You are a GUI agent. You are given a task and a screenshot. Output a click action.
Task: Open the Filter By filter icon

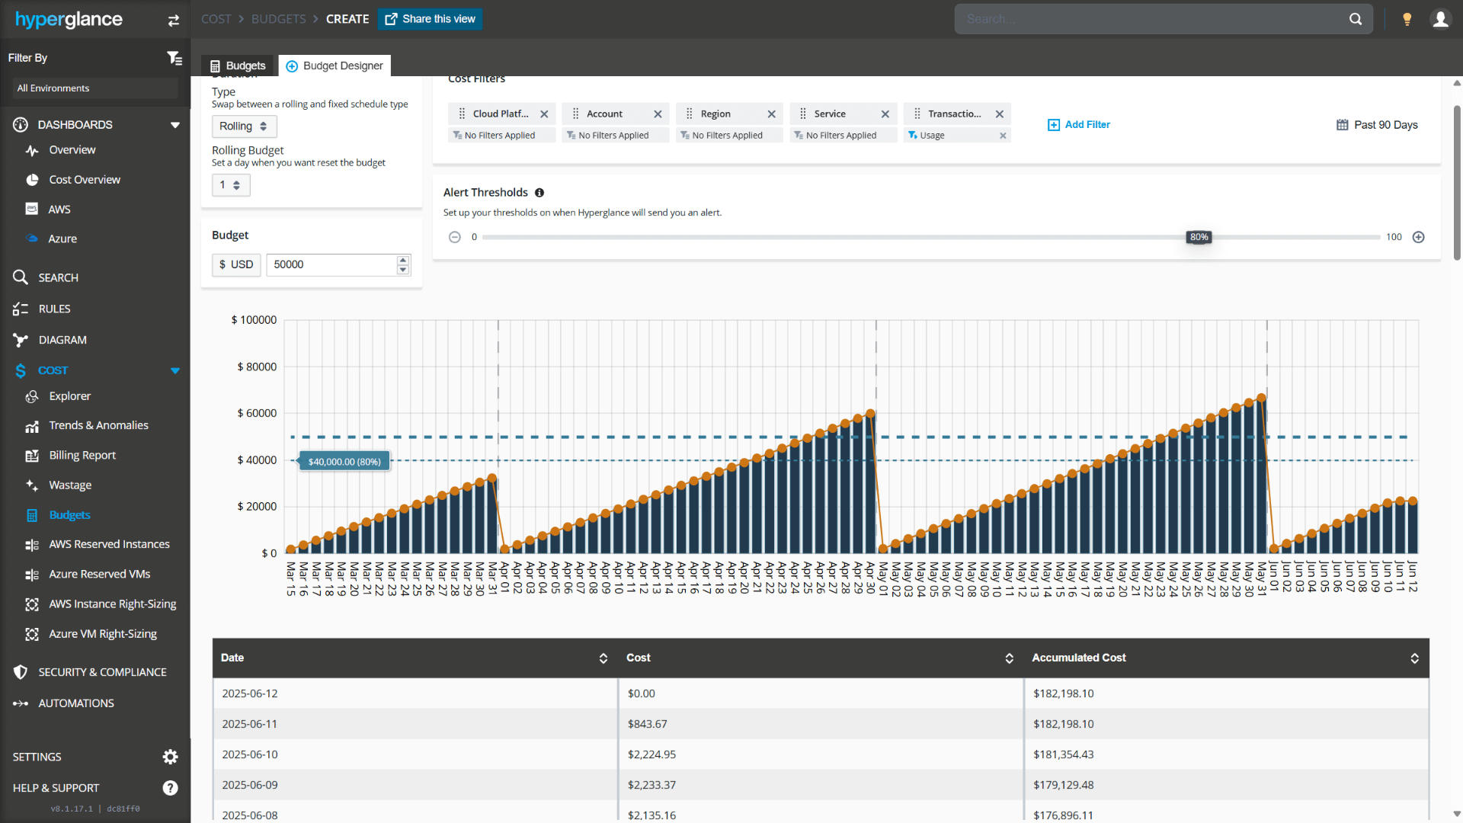point(174,58)
